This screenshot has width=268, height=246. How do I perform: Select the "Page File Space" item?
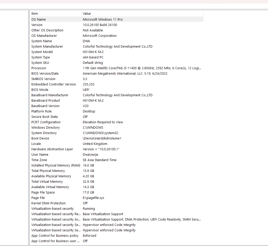click(43, 192)
